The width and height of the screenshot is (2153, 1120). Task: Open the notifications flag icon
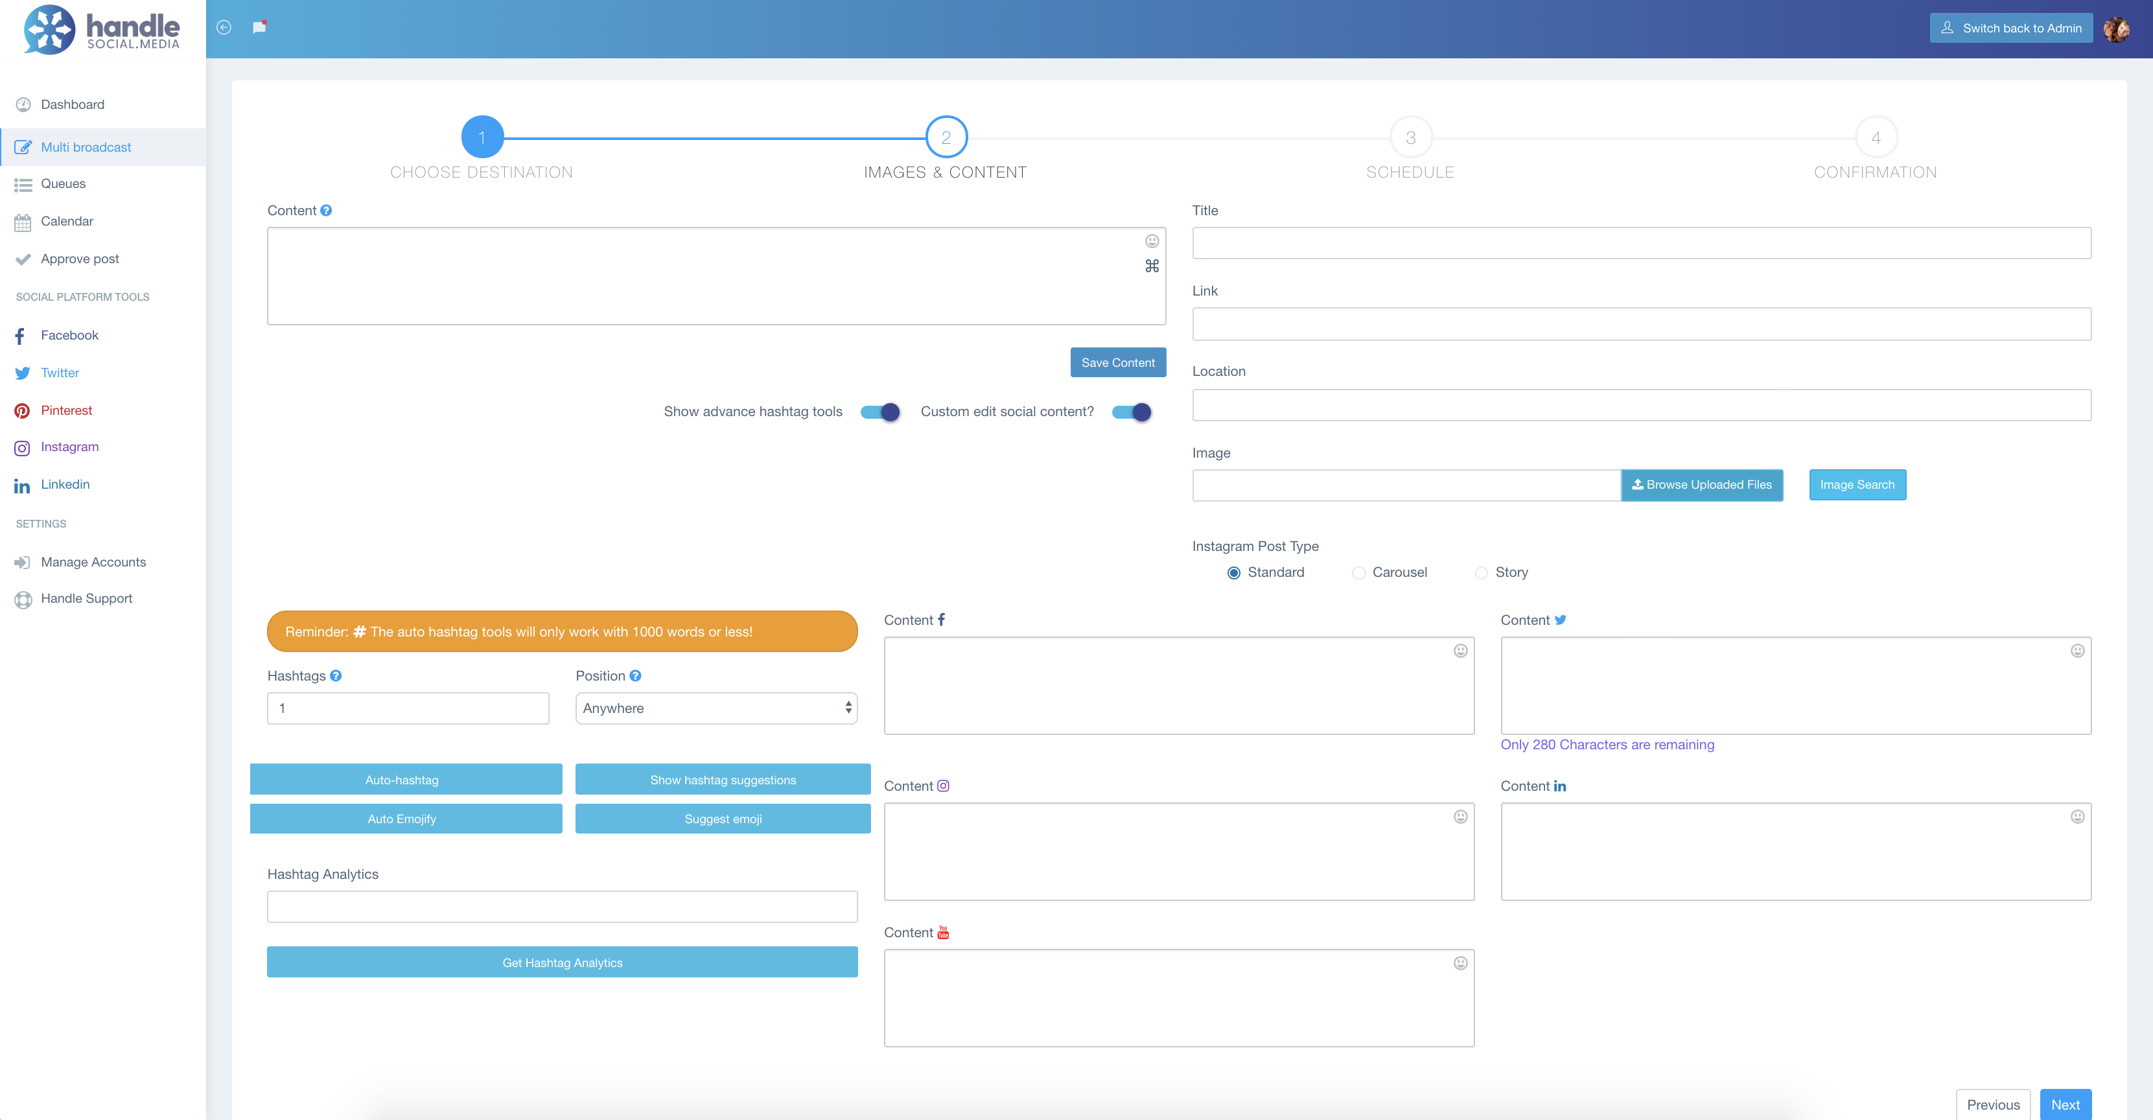(259, 28)
